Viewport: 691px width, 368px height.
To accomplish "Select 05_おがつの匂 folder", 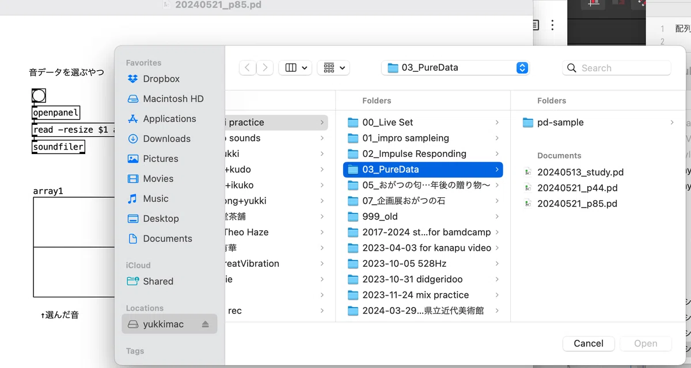I will 423,185.
